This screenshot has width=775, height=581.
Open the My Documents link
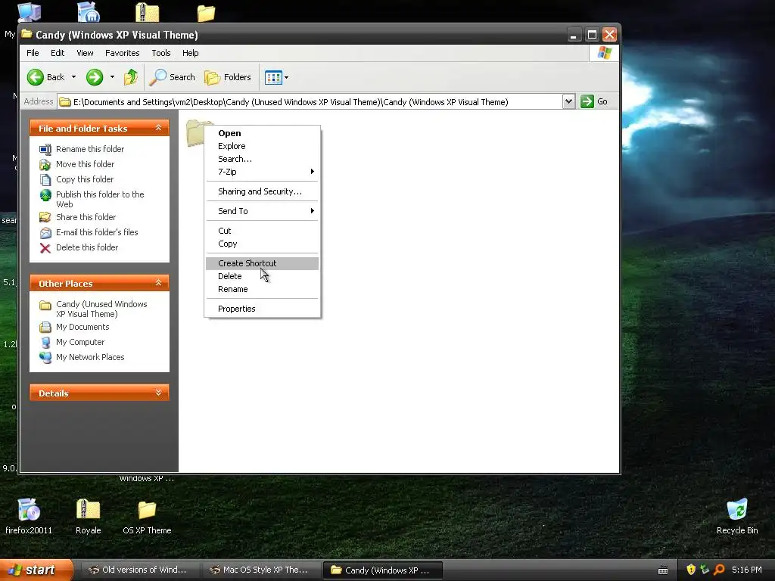[82, 327]
